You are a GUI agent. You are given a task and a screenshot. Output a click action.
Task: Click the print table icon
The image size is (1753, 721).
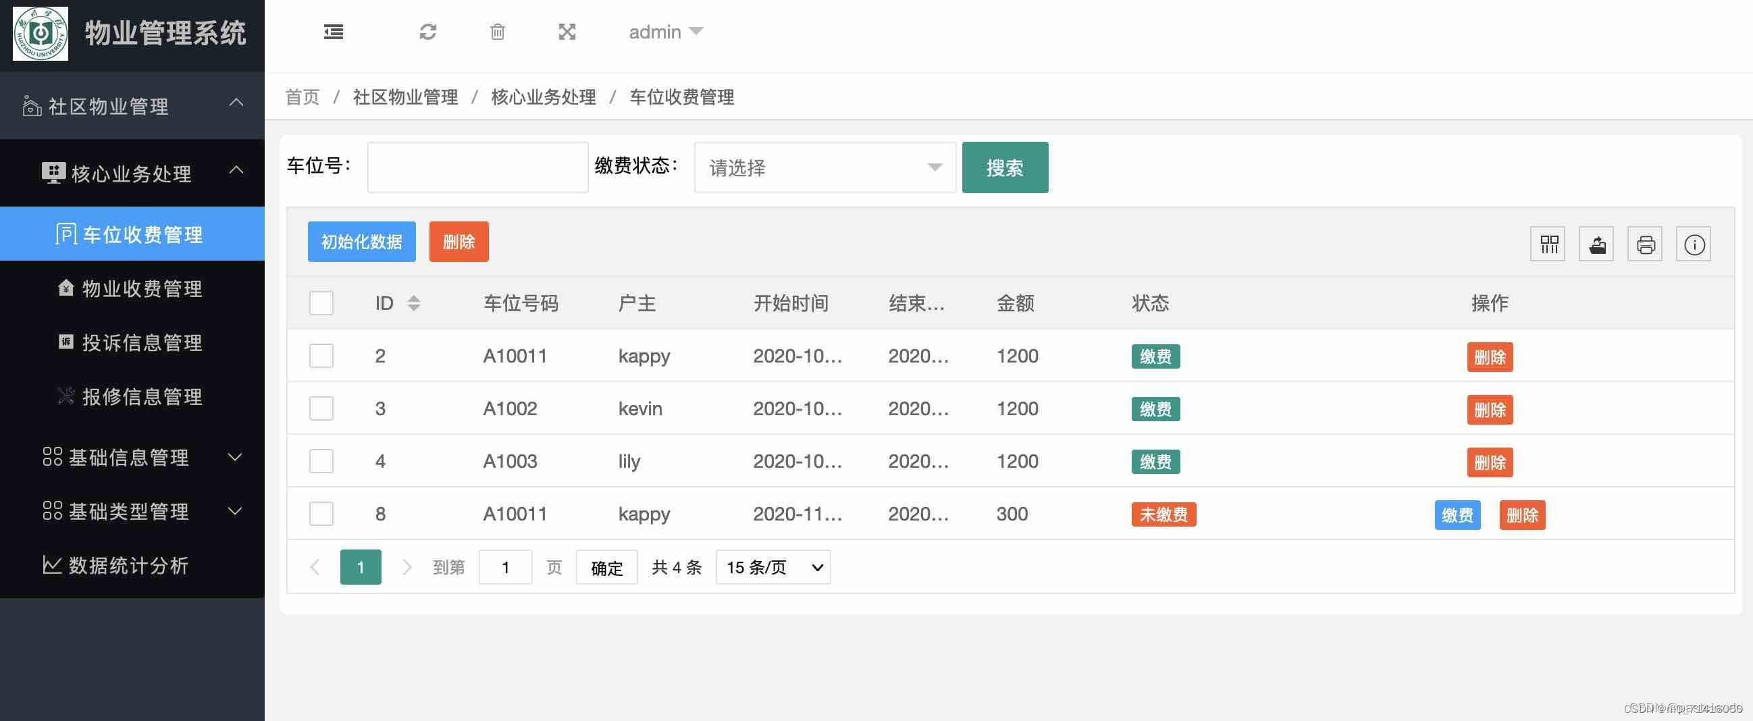point(1645,244)
